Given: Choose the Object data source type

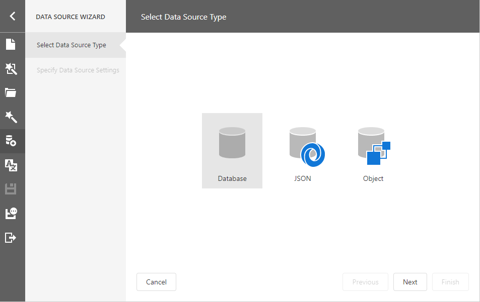Looking at the screenshot, I should point(373,151).
